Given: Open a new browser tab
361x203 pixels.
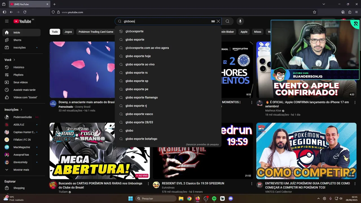Looking at the screenshot, I should tap(54, 4).
